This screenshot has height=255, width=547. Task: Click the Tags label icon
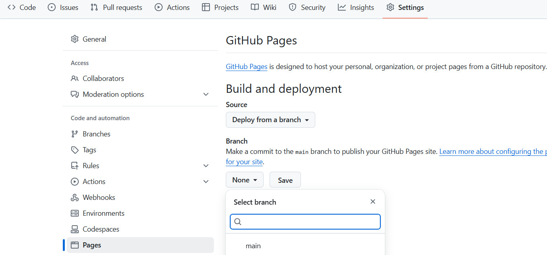point(75,150)
